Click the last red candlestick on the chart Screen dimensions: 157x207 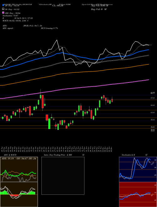pyautogui.click(x=112, y=100)
